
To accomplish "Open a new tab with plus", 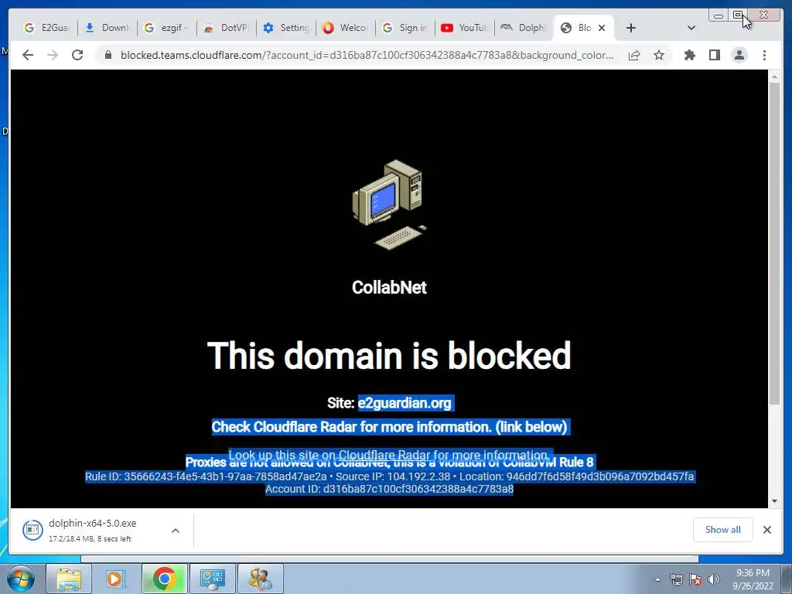I will point(631,28).
